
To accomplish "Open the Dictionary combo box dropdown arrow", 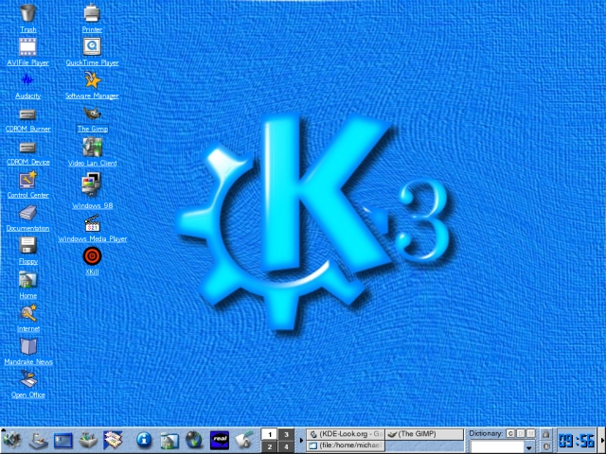I will tap(529, 447).
